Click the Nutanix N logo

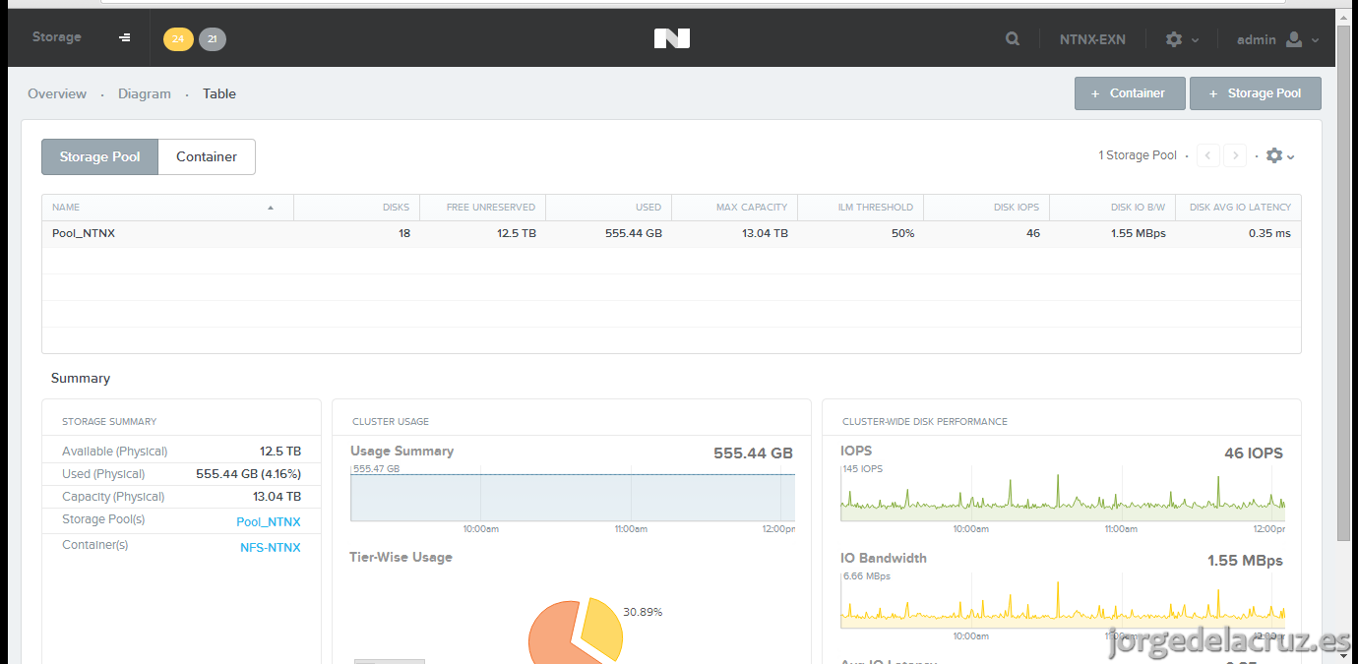pos(672,38)
